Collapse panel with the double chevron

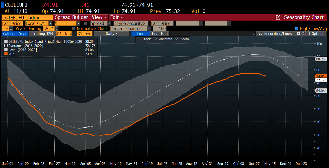tap(254, 34)
